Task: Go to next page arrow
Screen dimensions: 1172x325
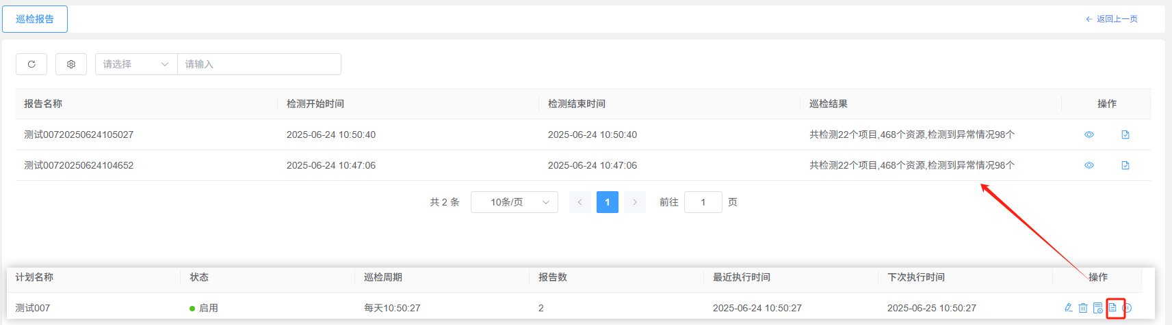Action: 635,202
